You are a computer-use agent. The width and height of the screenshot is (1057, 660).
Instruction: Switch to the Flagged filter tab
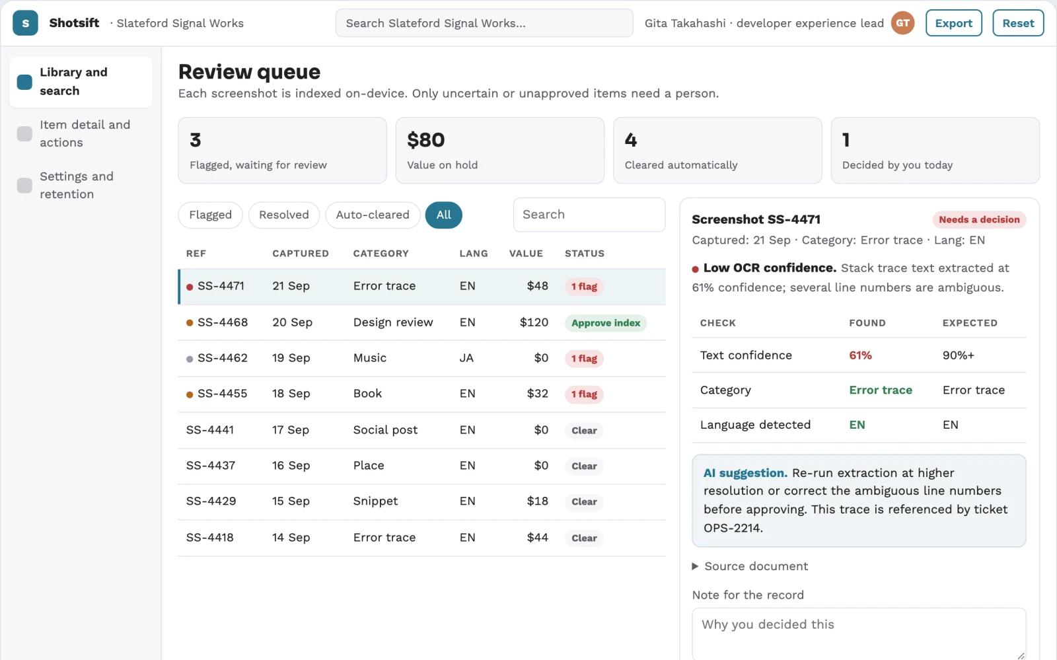tap(210, 215)
